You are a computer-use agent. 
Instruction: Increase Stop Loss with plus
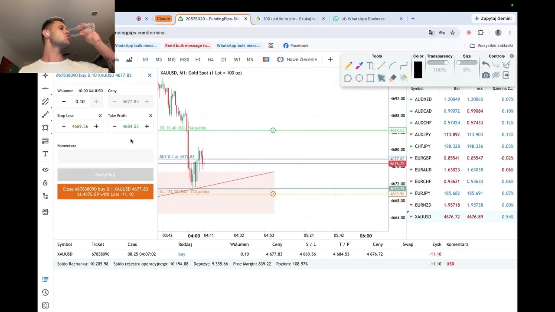(96, 126)
